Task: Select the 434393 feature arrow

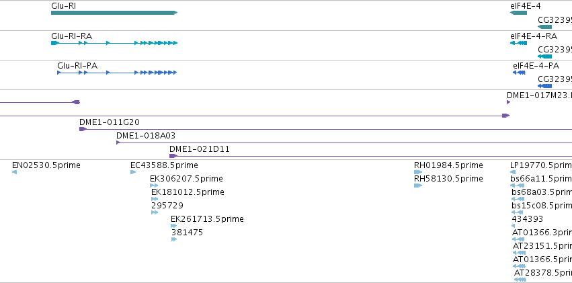Action: coord(514,226)
